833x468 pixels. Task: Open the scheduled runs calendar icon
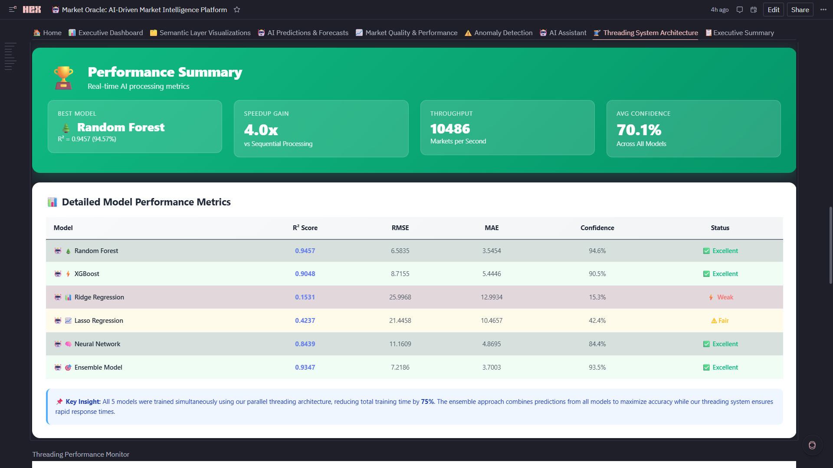click(x=754, y=10)
